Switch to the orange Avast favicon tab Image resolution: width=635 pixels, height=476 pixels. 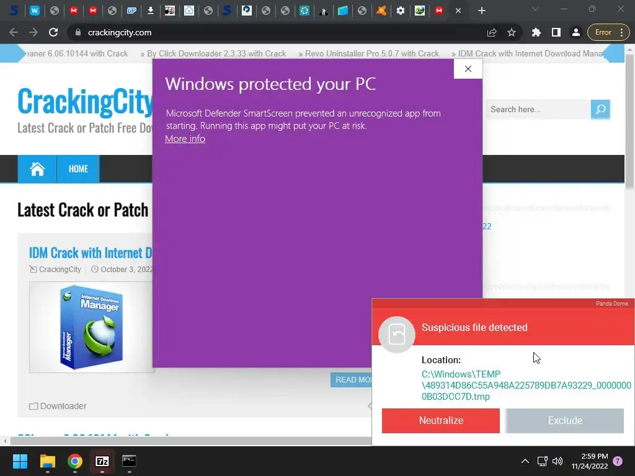[381, 11]
